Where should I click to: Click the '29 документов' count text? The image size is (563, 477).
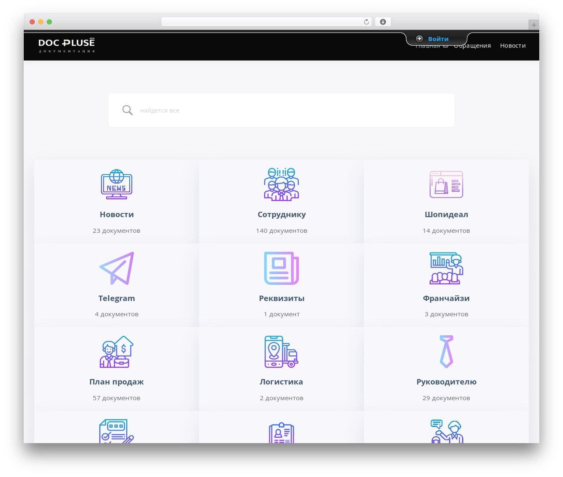click(x=446, y=398)
